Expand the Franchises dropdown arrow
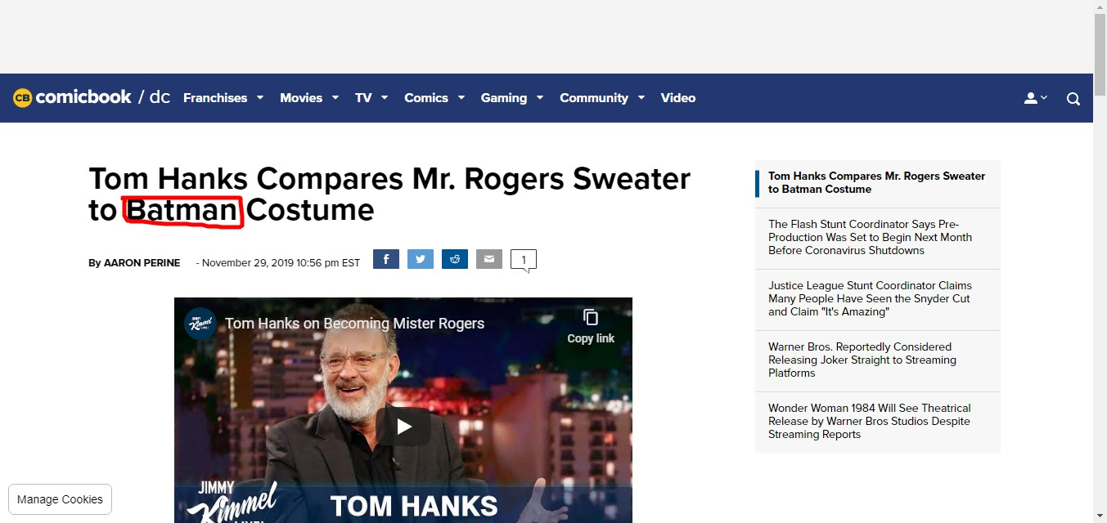Viewport: 1107px width, 523px height. [x=260, y=97]
